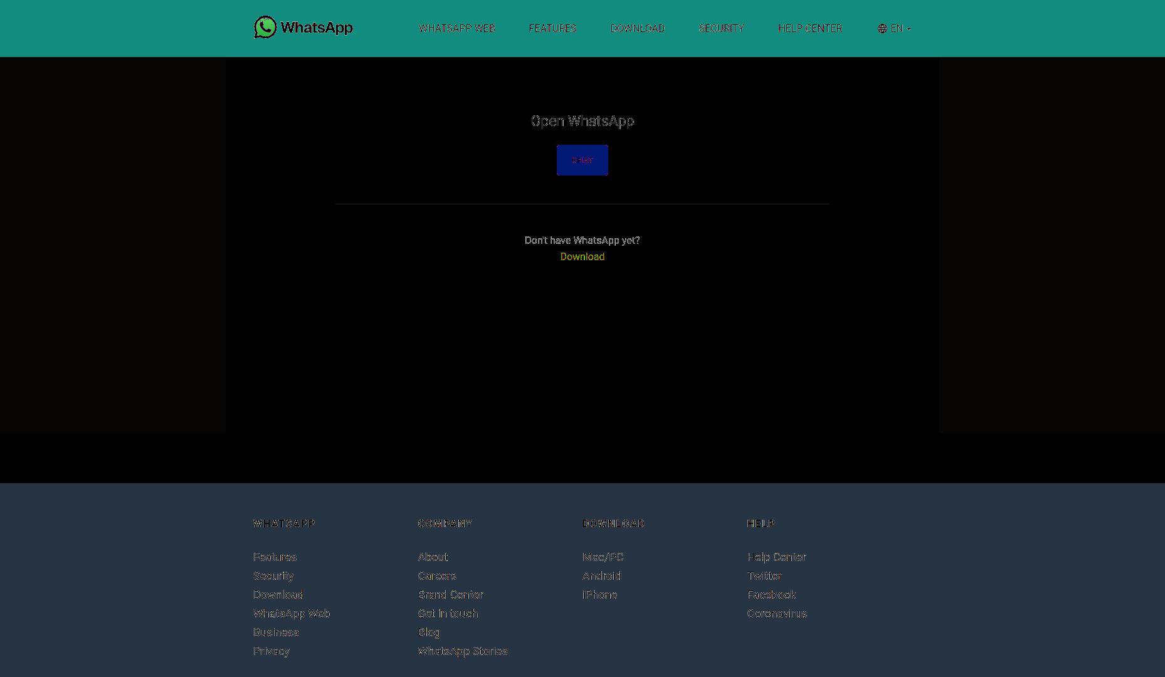The image size is (1165, 677).
Task: Open footer iPhone download link
Action: click(599, 594)
